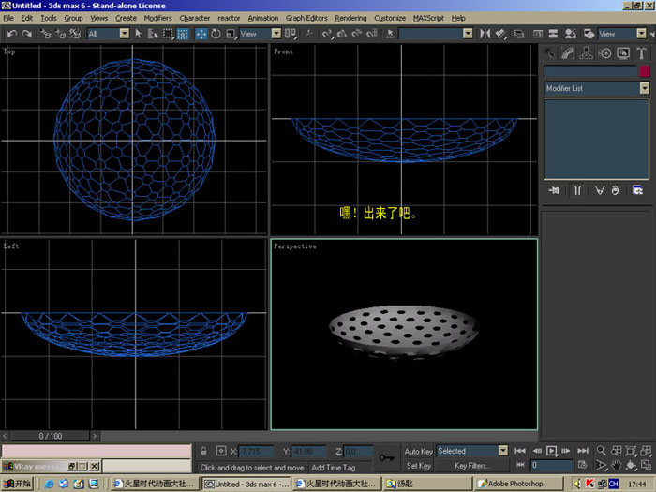Open the Key Filters dialog

[x=472, y=465]
